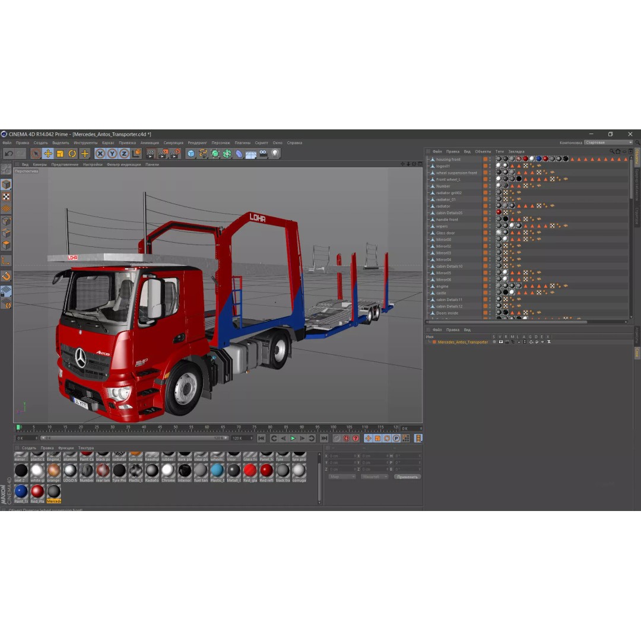Open the Рендеринг menu
The height and width of the screenshot is (641, 641).
pyautogui.click(x=198, y=142)
